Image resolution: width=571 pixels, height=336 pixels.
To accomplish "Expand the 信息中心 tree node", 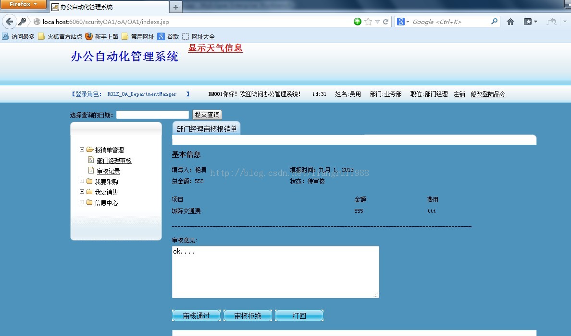I will tap(82, 202).
